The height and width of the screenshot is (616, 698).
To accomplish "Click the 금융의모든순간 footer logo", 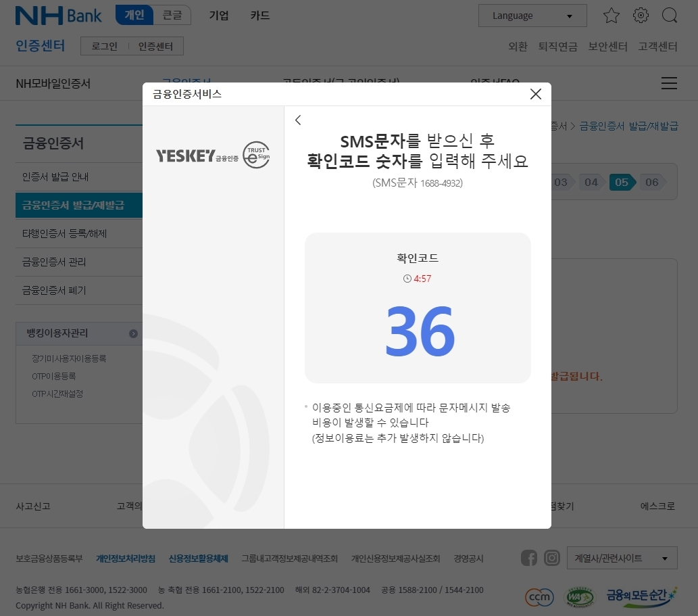I will coord(641,597).
